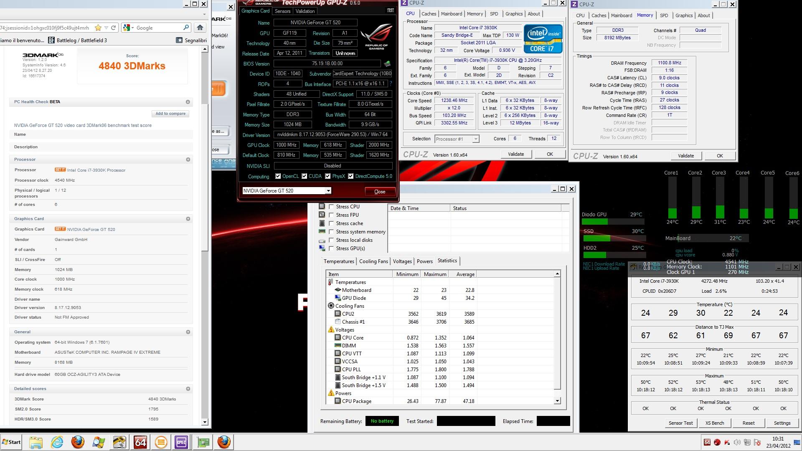
Task: Click the rightmost Firefox taskbar icon
Action: 224,442
